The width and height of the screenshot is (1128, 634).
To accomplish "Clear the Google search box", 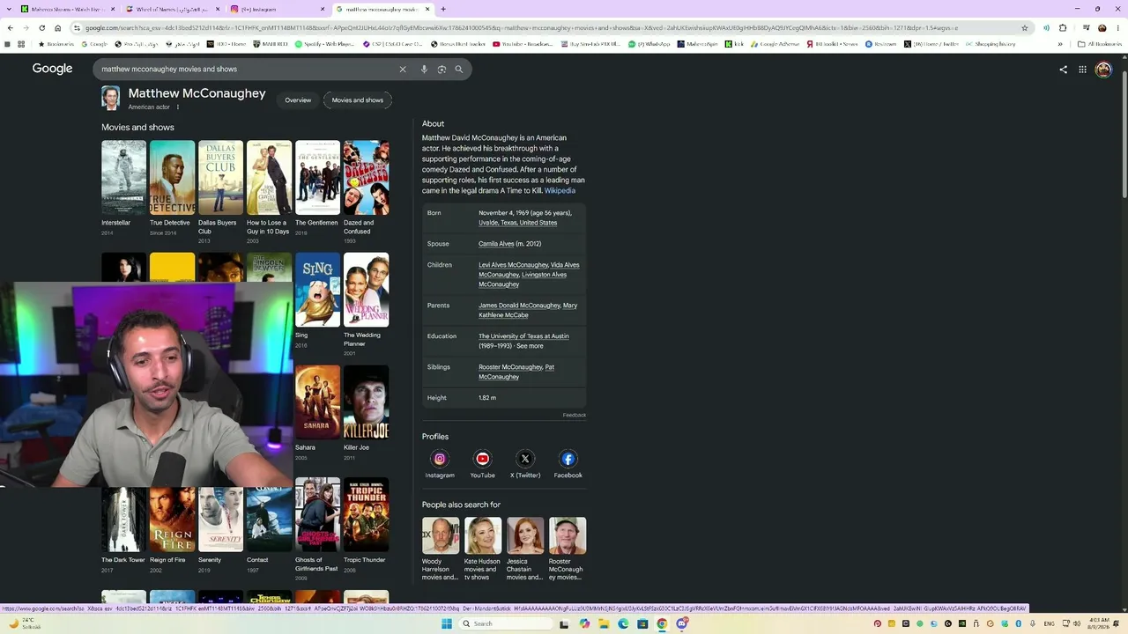I will click(x=403, y=69).
